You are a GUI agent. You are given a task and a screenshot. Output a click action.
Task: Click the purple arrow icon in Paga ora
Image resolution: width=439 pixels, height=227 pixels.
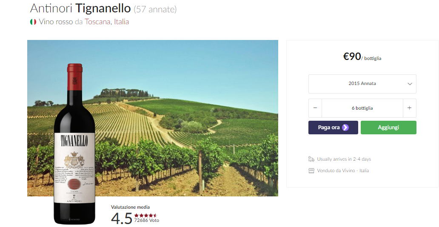pos(345,128)
